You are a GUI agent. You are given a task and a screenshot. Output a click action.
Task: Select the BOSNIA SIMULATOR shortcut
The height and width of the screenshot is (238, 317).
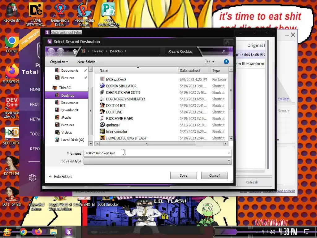point(121,86)
